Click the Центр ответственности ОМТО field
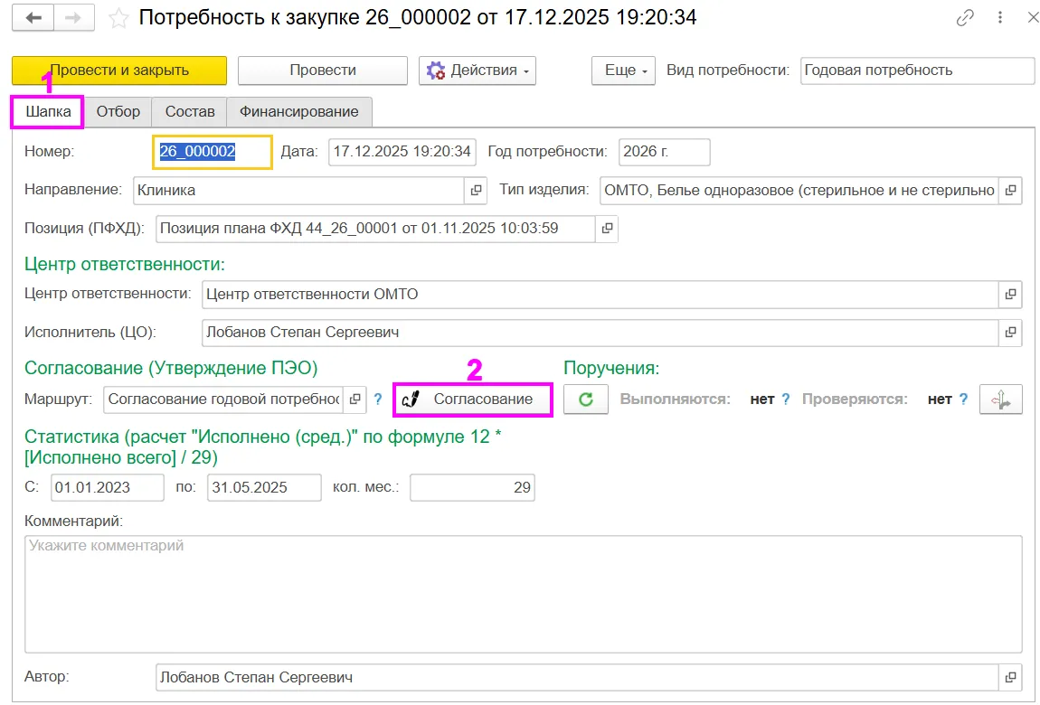This screenshot has width=1040, height=705. [600, 294]
